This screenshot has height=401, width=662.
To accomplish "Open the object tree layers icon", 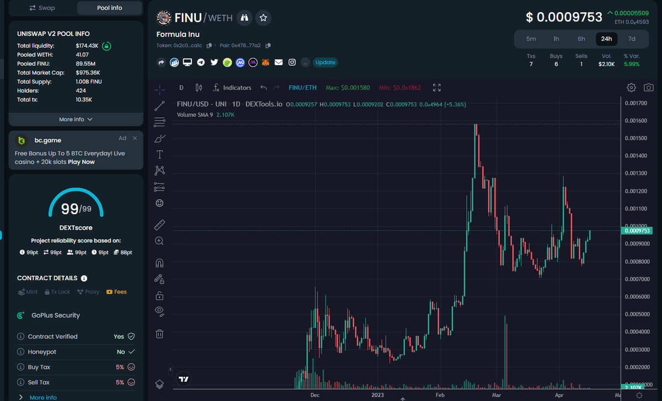I will pos(159,384).
